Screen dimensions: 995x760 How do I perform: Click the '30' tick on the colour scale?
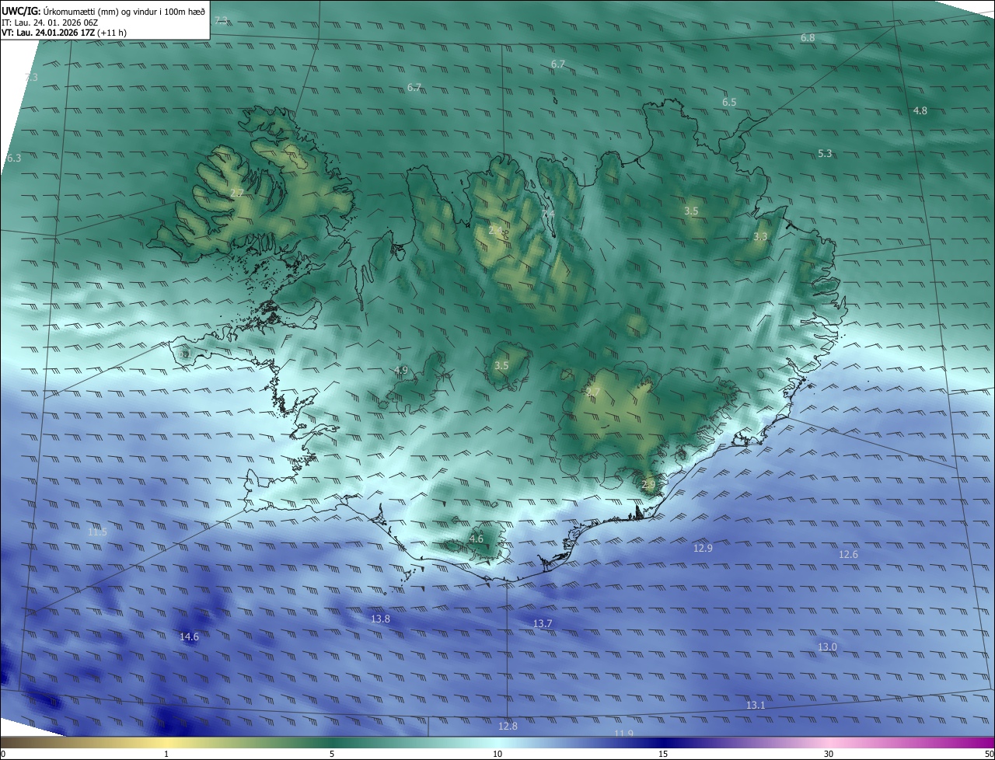(x=829, y=753)
